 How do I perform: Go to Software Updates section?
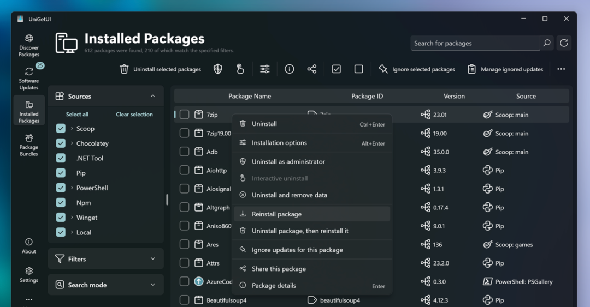(x=29, y=77)
